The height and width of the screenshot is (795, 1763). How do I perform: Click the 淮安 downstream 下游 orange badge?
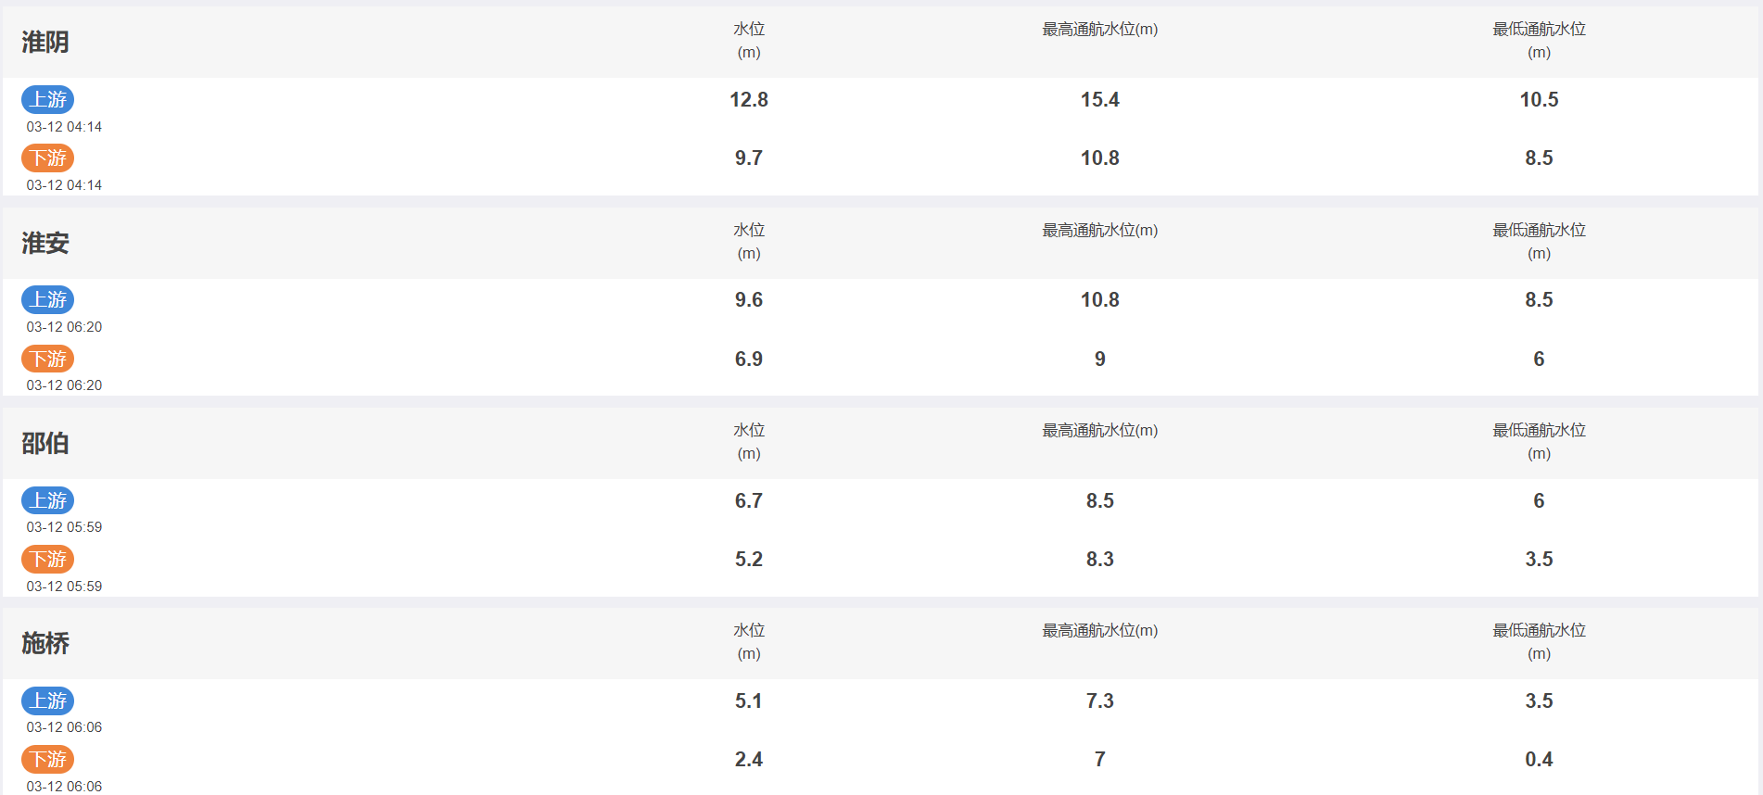point(48,359)
